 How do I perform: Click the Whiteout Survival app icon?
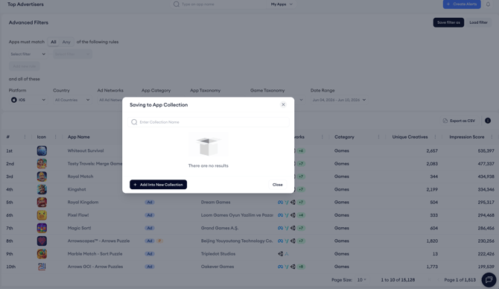pos(42,151)
